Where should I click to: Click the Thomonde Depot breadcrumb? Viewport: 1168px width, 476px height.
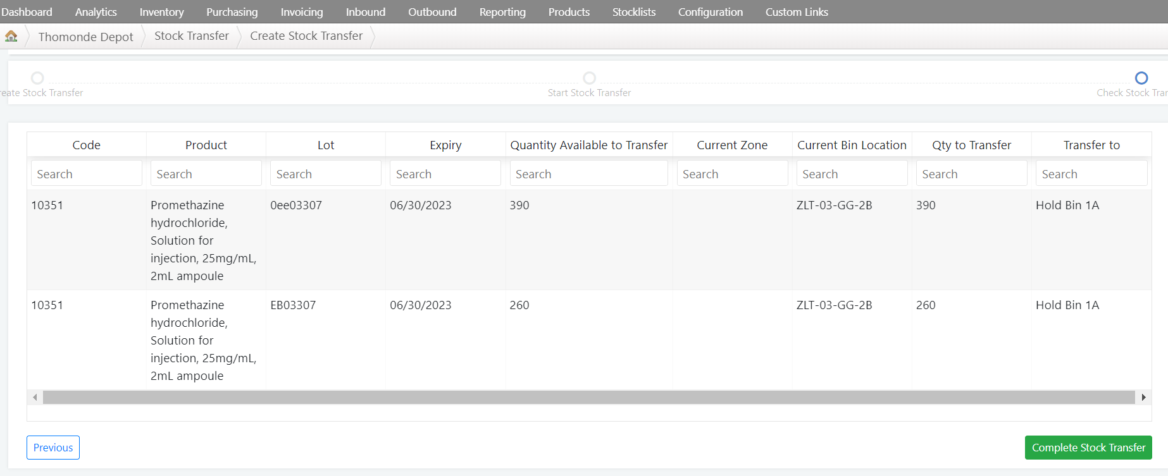(x=86, y=37)
